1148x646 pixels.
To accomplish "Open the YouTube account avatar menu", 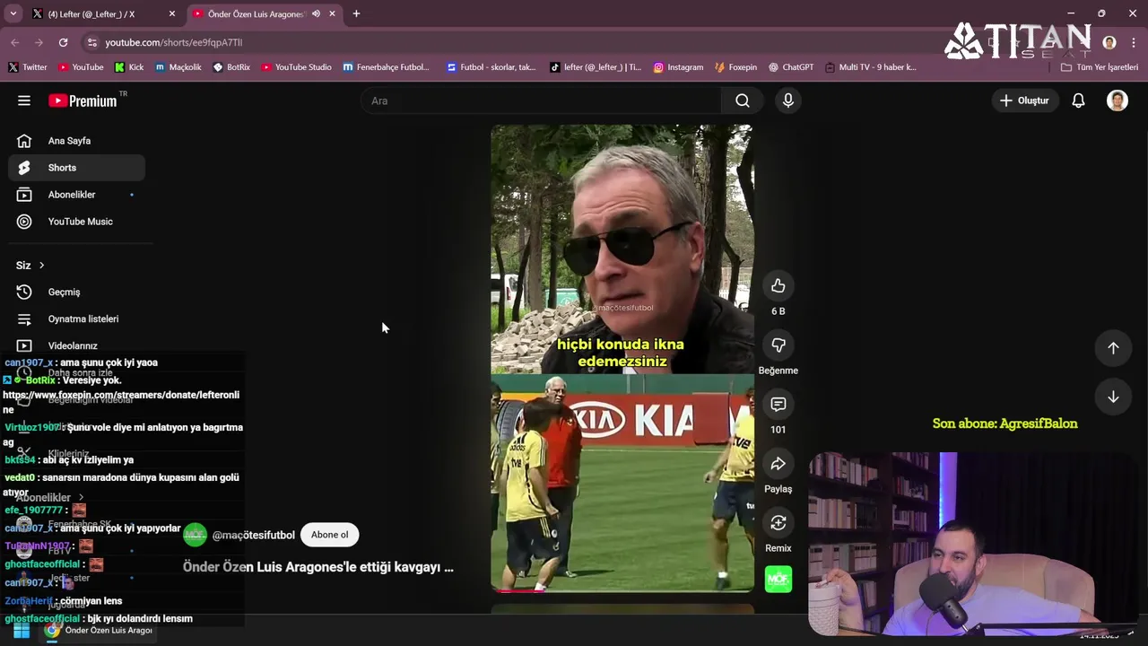I will [x=1118, y=100].
